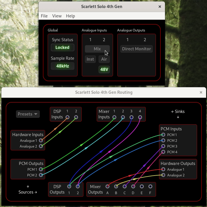This screenshot has height=207, width=207.
Task: Click the DSP Outputs 1 port
Action: coord(69,186)
